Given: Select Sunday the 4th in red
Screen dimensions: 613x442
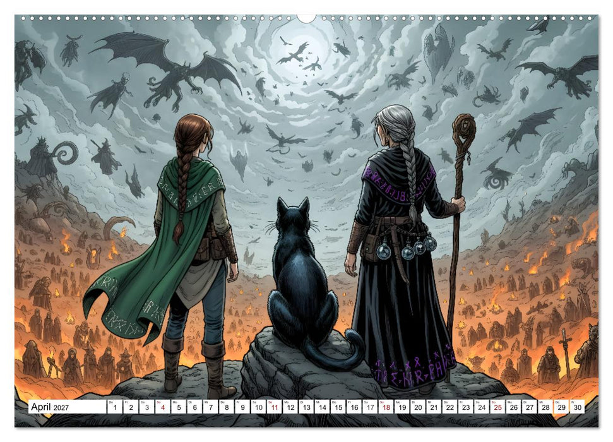Looking at the screenshot, I should (163, 407).
